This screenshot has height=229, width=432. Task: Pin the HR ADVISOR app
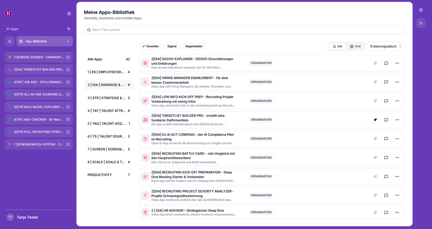(375, 212)
